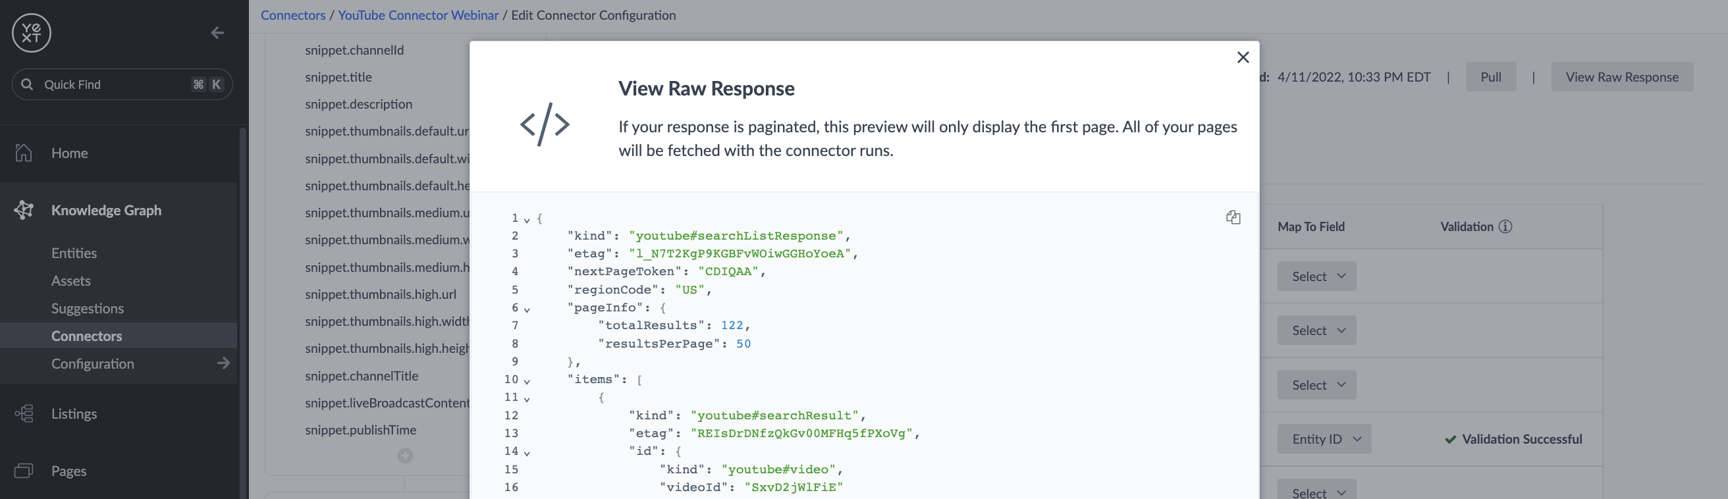Click the Pages icon
1728x499 pixels.
pos(24,471)
